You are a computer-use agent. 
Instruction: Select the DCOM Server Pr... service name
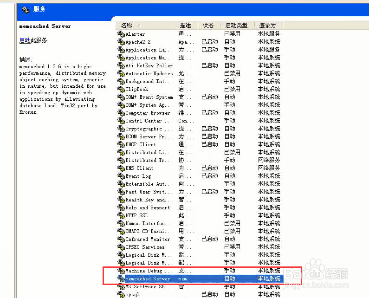(x=149, y=136)
